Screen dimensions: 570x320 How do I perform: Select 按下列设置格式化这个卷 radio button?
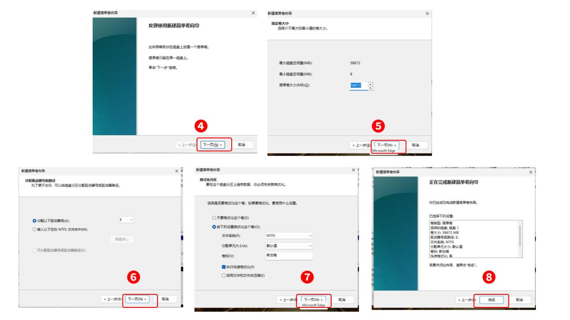214,226
